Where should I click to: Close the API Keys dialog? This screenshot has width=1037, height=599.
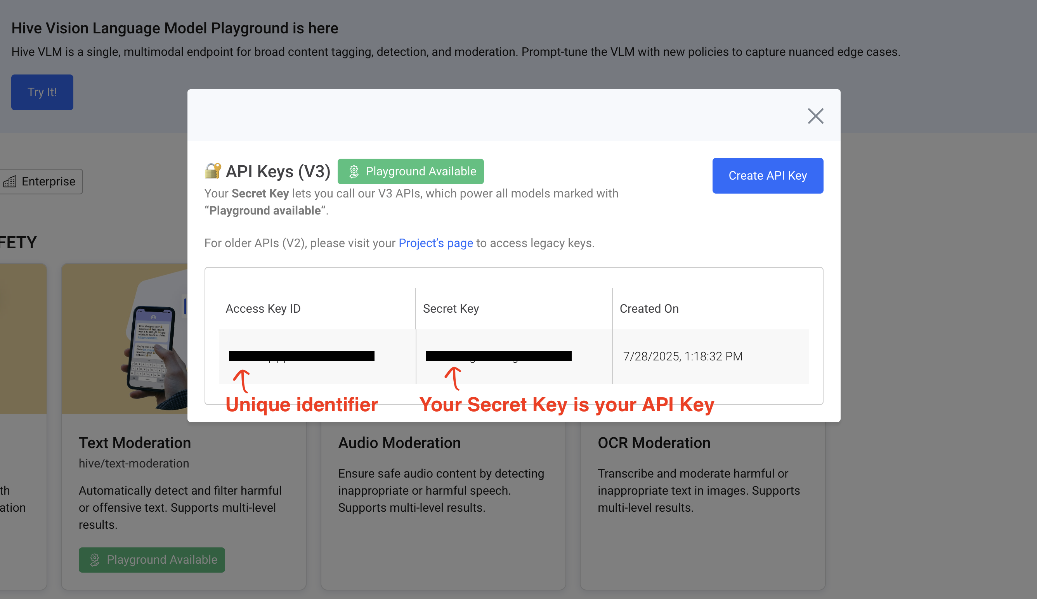(815, 116)
